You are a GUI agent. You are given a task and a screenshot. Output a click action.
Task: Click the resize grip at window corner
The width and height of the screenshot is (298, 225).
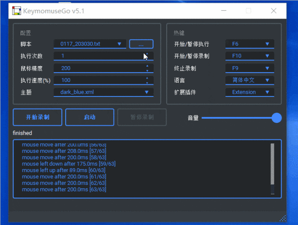click(283, 218)
